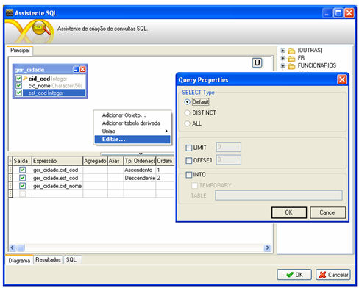Screen dimensions: 359x288
Task: Click the OFFSET value field
Action: (229, 159)
